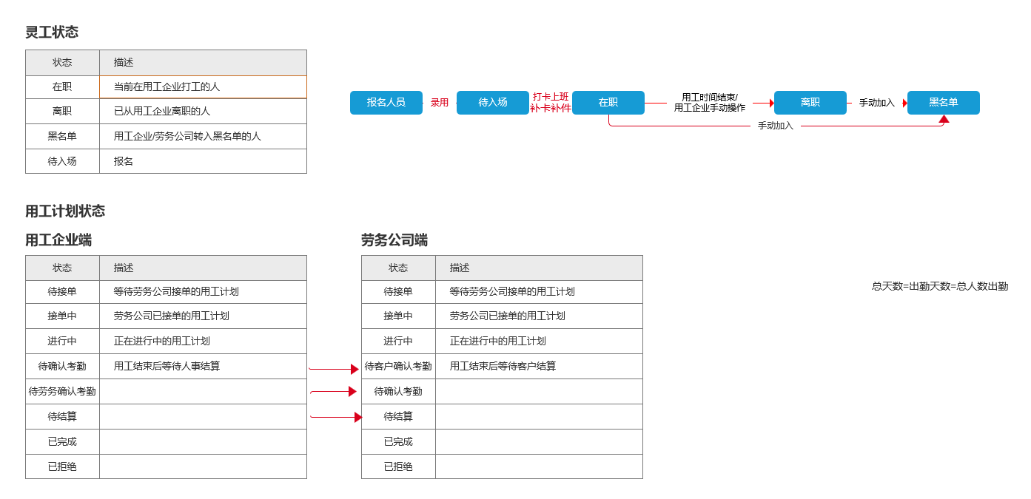Click the 待客户确认考勤 status cell
Image resolution: width=1031 pixels, height=499 pixels.
pos(398,366)
